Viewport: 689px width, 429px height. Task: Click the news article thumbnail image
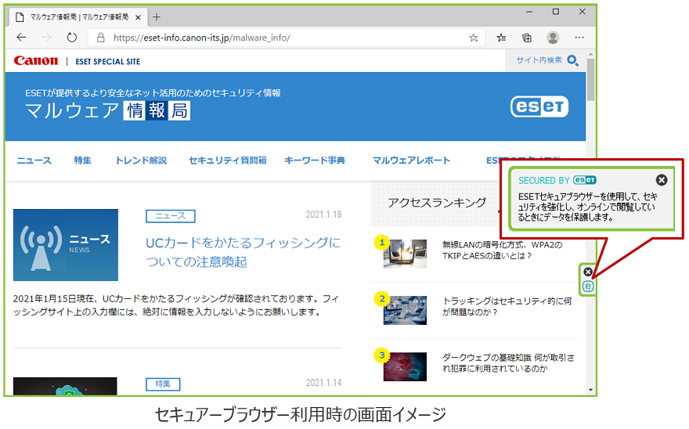pos(66,245)
